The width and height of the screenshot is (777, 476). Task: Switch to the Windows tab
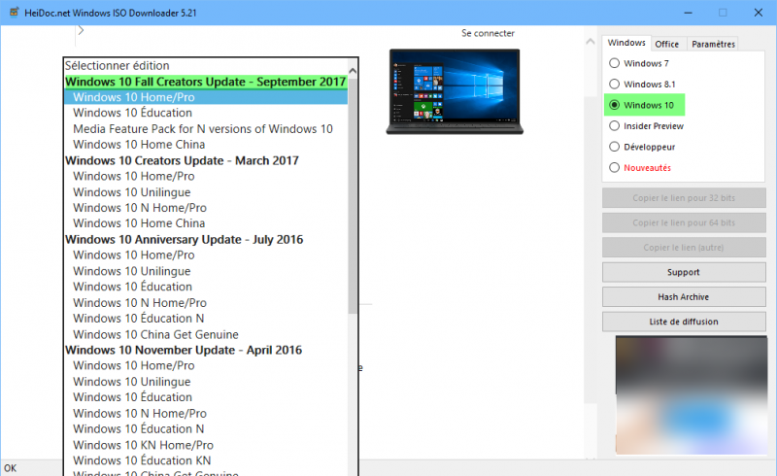coord(626,43)
